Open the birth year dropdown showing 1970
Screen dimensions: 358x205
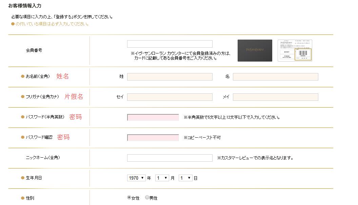click(x=137, y=178)
